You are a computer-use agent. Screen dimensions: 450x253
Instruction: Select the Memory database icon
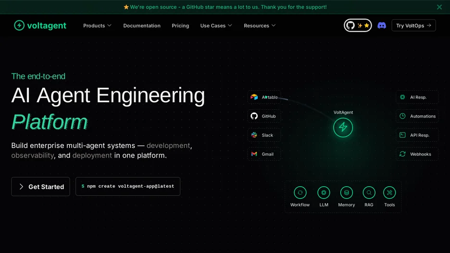(x=347, y=193)
